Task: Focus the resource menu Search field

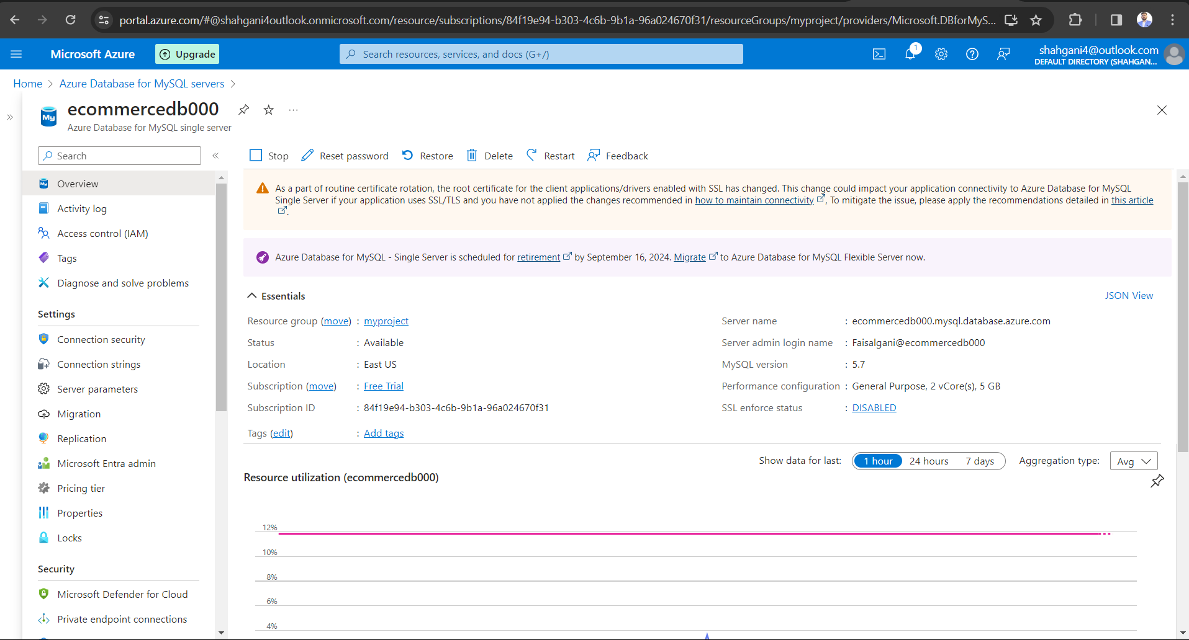Action: [119, 156]
